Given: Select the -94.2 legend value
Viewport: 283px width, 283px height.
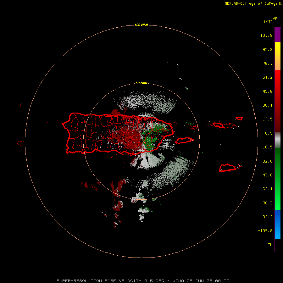Looking at the screenshot, I should click(x=266, y=217).
